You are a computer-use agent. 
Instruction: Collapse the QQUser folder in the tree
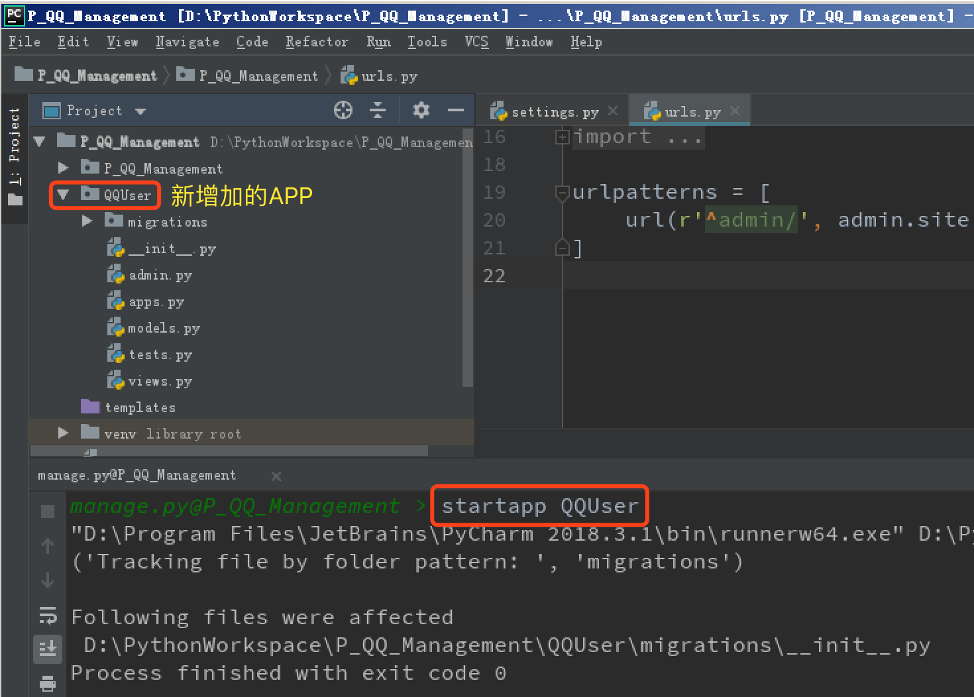click(63, 195)
